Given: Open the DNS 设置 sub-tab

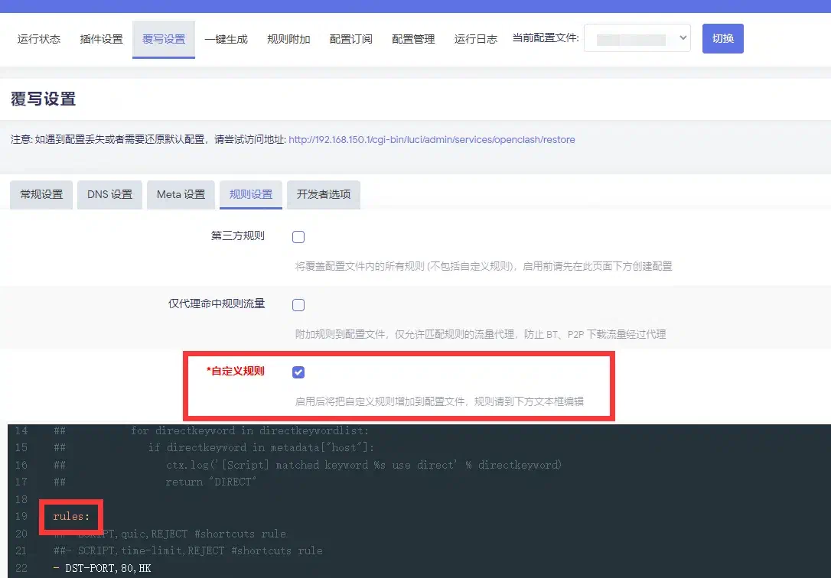Looking at the screenshot, I should [x=109, y=195].
